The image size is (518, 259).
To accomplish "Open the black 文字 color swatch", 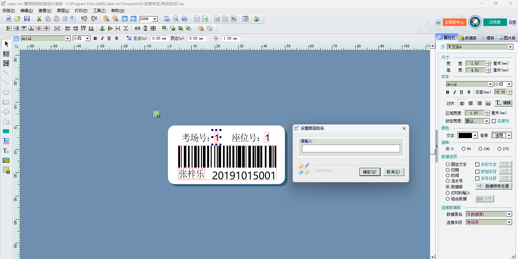I will coord(467,135).
